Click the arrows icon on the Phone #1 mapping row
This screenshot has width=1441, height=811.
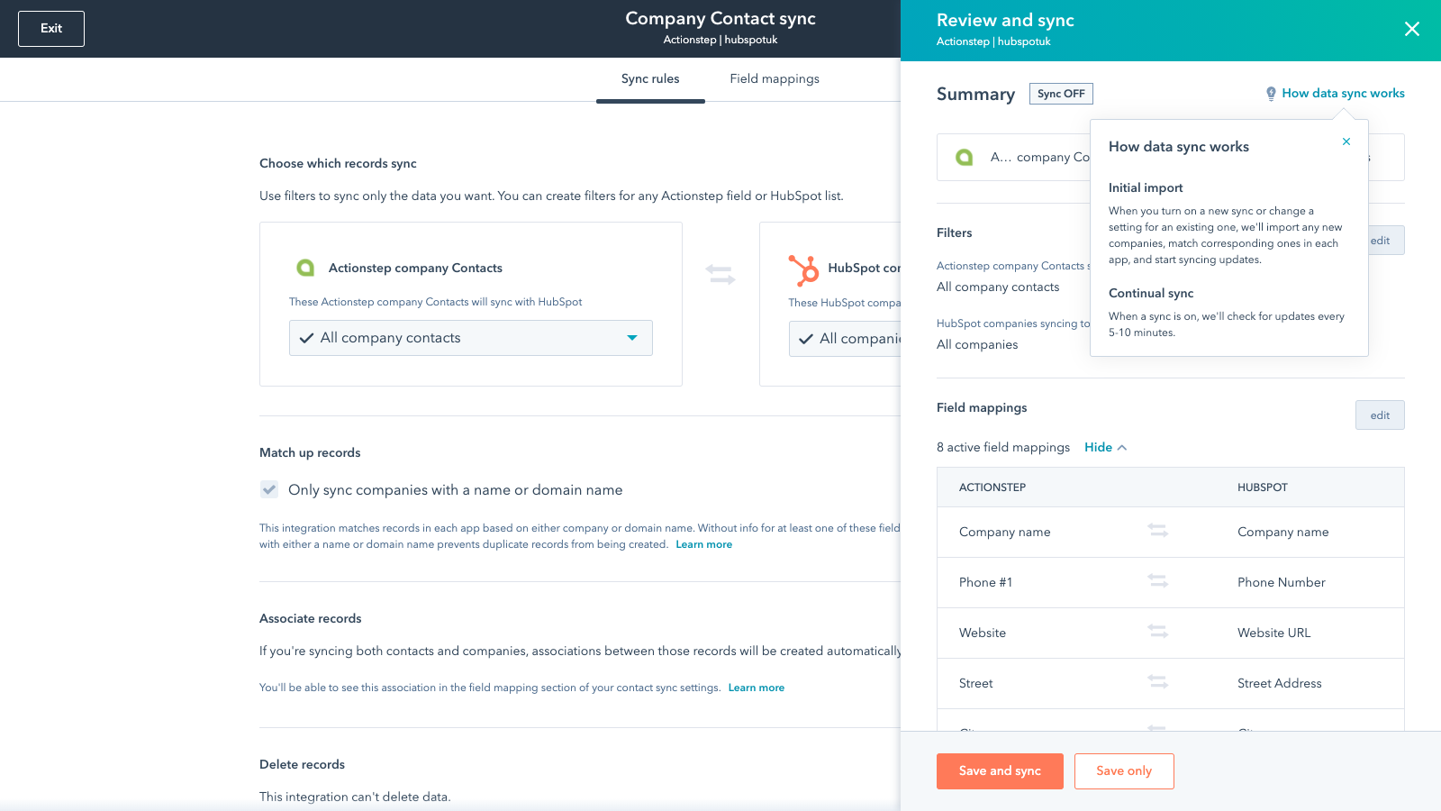(1158, 582)
